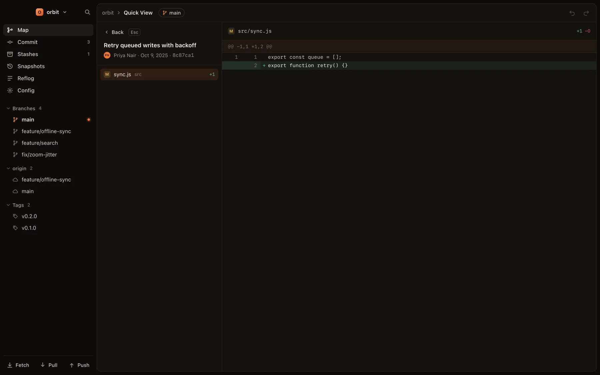600x375 pixels.
Task: Click the orange orbit repository logo
Action: pos(39,12)
